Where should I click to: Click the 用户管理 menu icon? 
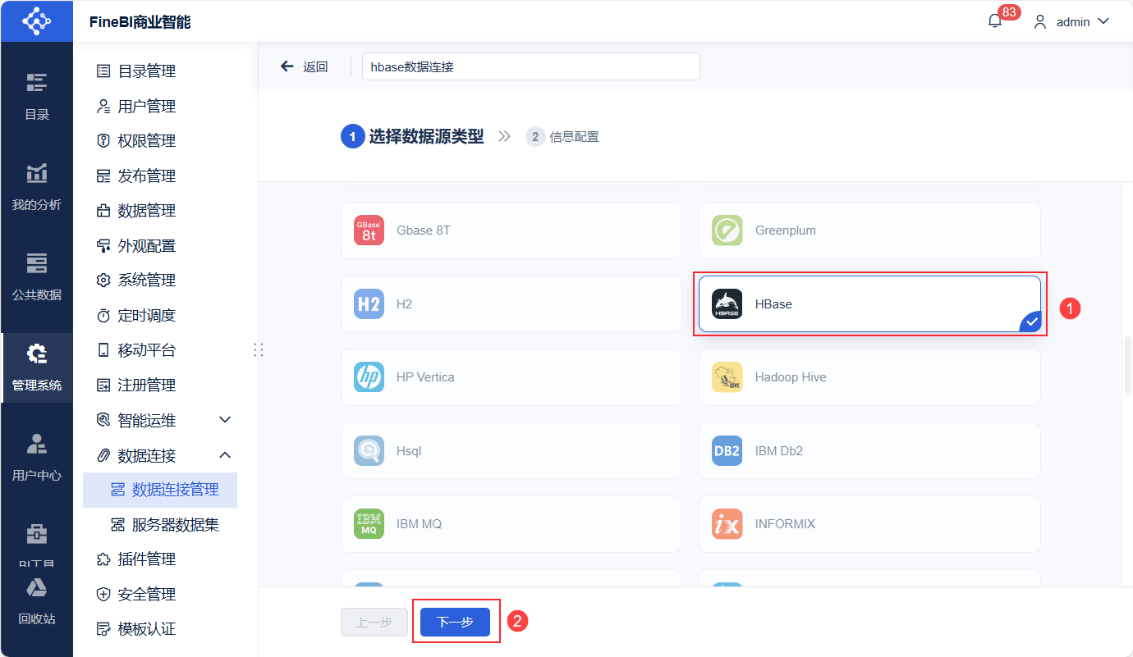(x=103, y=106)
